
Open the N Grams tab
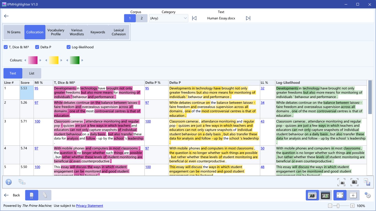point(14,32)
